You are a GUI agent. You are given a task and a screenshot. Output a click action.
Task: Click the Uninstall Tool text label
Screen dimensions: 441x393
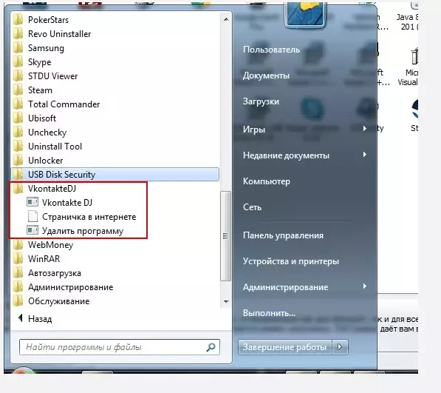pyautogui.click(x=55, y=147)
